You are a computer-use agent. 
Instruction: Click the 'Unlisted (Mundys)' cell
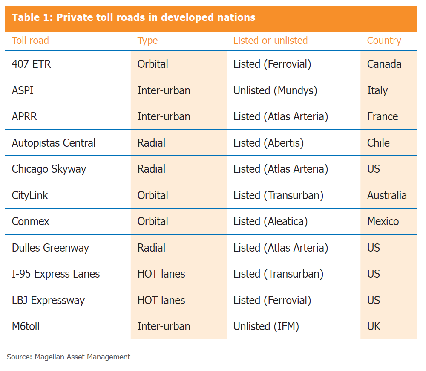[x=275, y=90]
